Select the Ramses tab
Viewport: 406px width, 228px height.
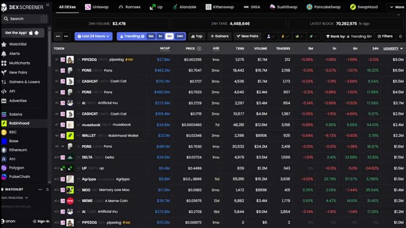click(129, 7)
